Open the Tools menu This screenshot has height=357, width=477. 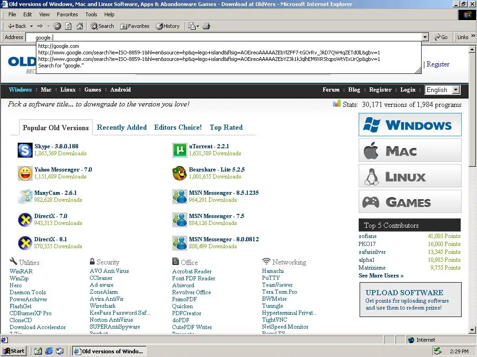91,14
